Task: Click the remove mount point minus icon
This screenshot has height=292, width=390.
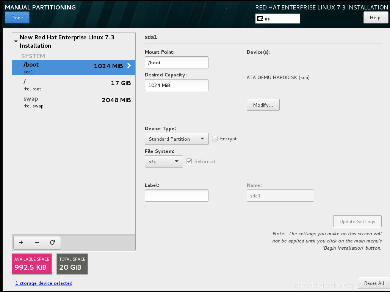Action: click(x=37, y=242)
